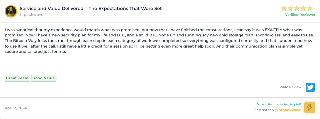Select the Great Team tag

click(17, 78)
